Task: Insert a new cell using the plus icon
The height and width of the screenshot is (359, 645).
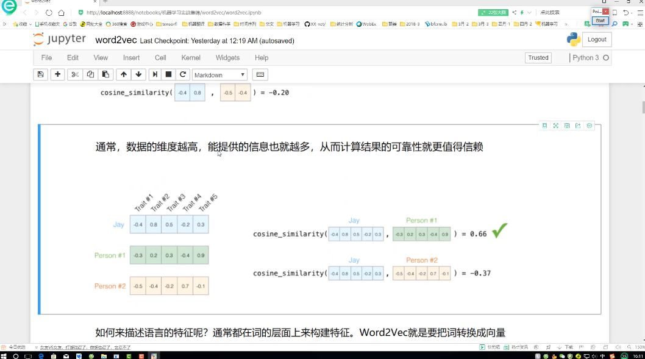Action: point(56,74)
